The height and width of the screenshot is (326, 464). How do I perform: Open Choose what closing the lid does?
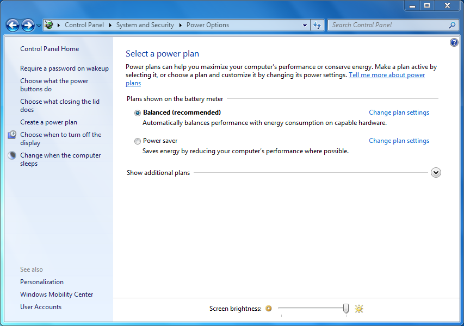click(x=60, y=105)
